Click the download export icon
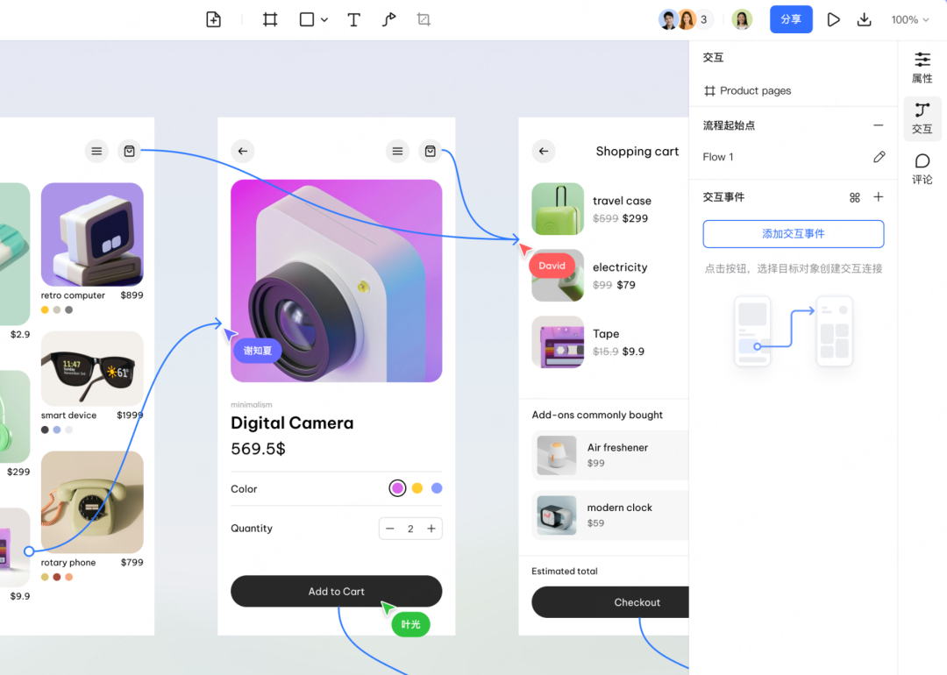Screen dimensions: 947x675 (865, 19)
